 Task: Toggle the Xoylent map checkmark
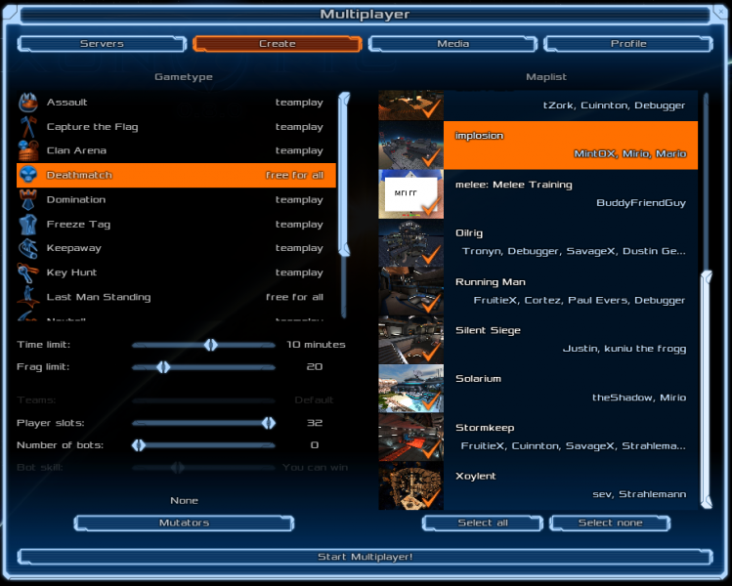432,498
